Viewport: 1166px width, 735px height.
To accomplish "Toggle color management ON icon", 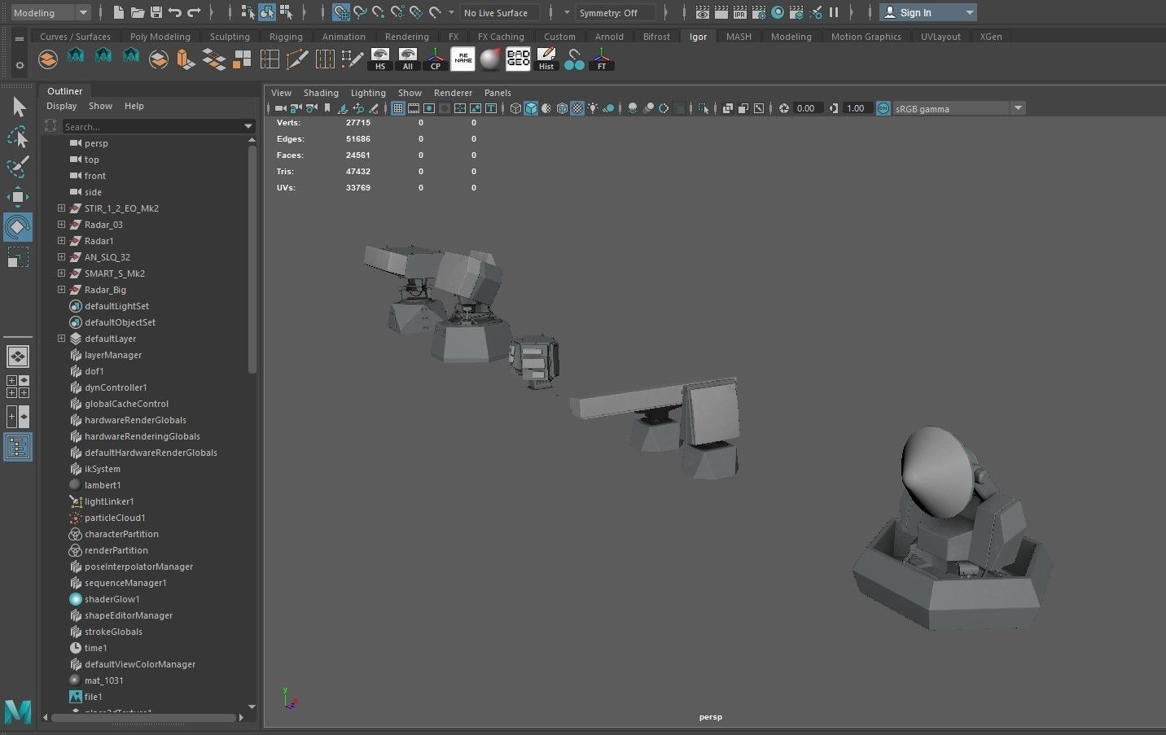I will click(x=883, y=108).
